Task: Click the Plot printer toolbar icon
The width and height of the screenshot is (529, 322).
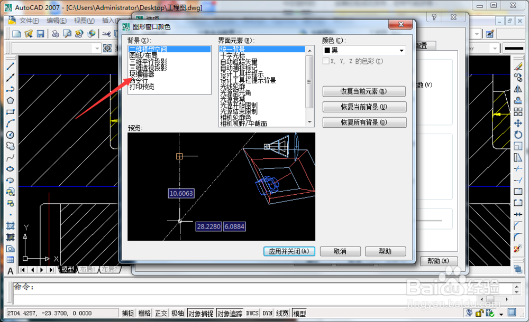Action: [56, 34]
